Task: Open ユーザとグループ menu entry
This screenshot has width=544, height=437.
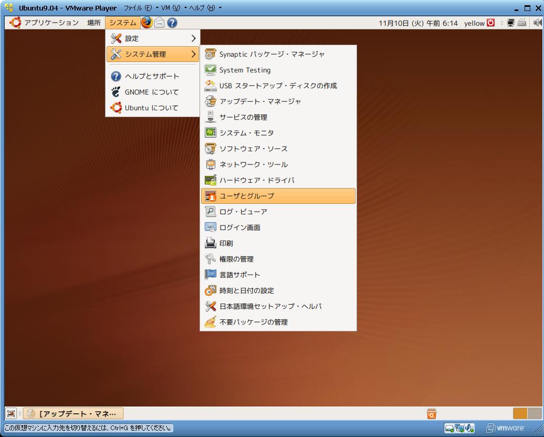Action: [x=278, y=196]
